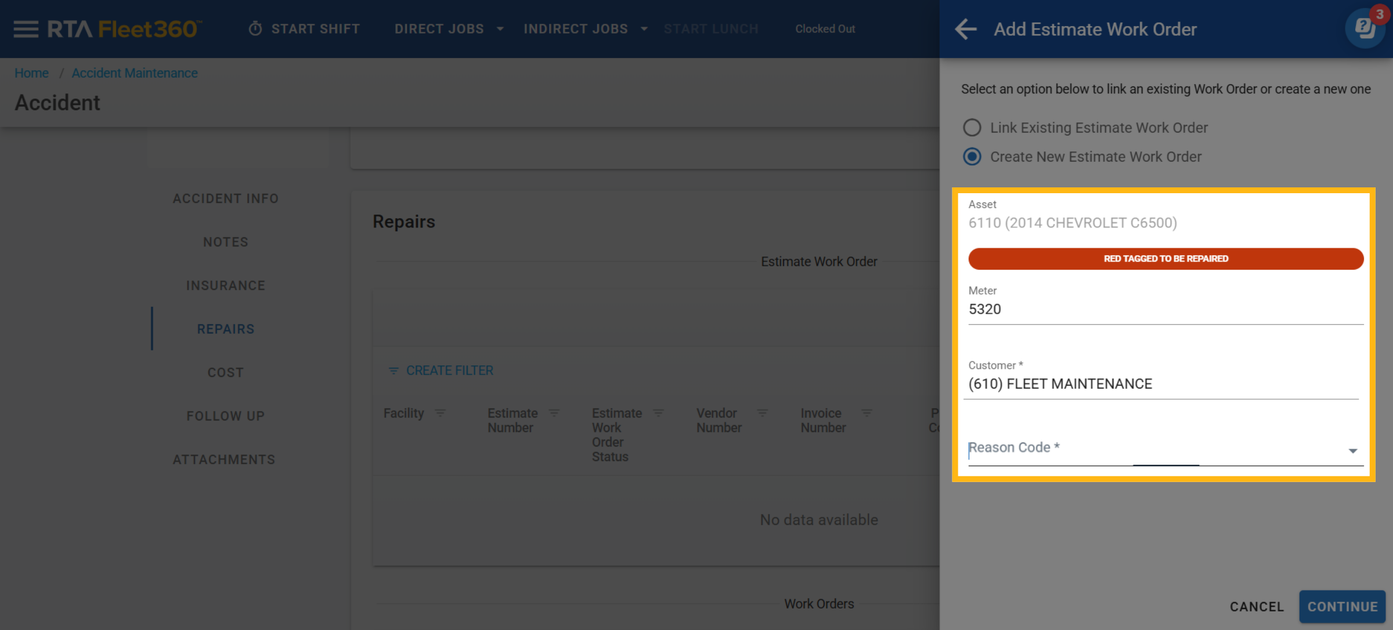Open the Attachments tab
This screenshot has height=630, width=1393.
click(x=224, y=459)
